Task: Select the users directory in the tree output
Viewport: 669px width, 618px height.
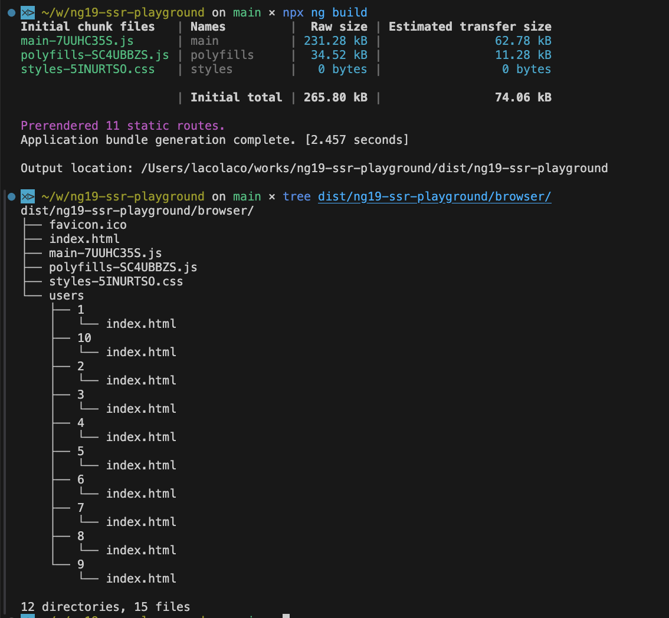Action: pyautogui.click(x=66, y=295)
